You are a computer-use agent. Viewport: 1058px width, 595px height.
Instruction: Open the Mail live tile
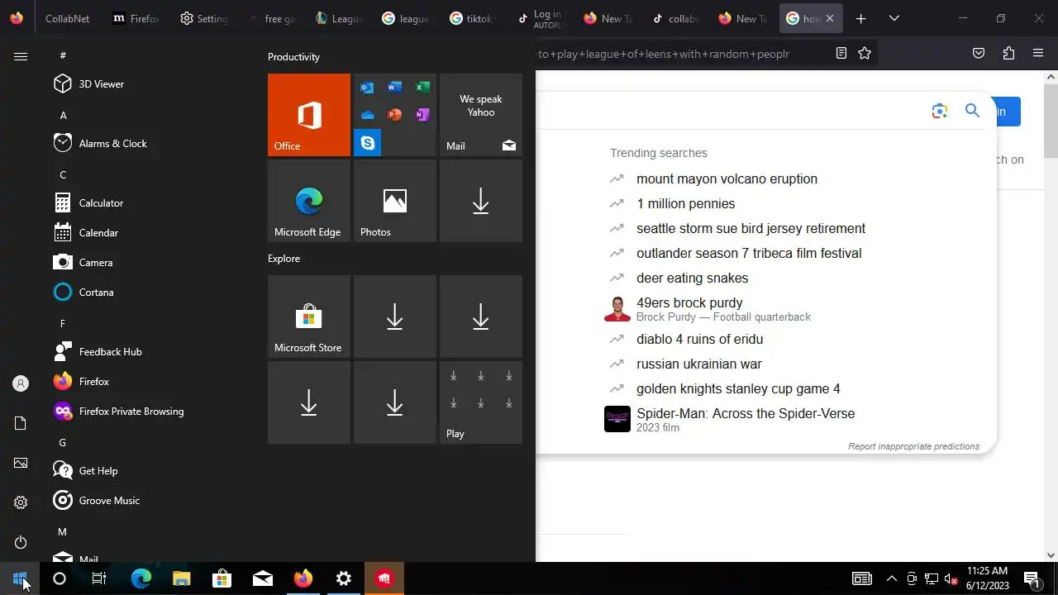click(x=481, y=115)
